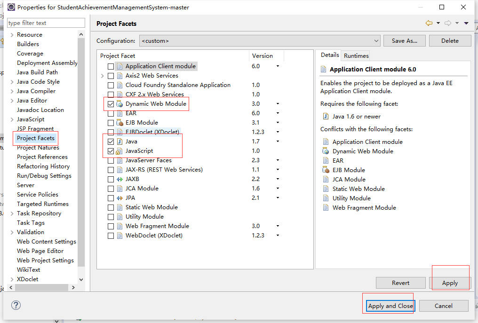Check the Axis2 Web Services checkbox

(x=111, y=76)
